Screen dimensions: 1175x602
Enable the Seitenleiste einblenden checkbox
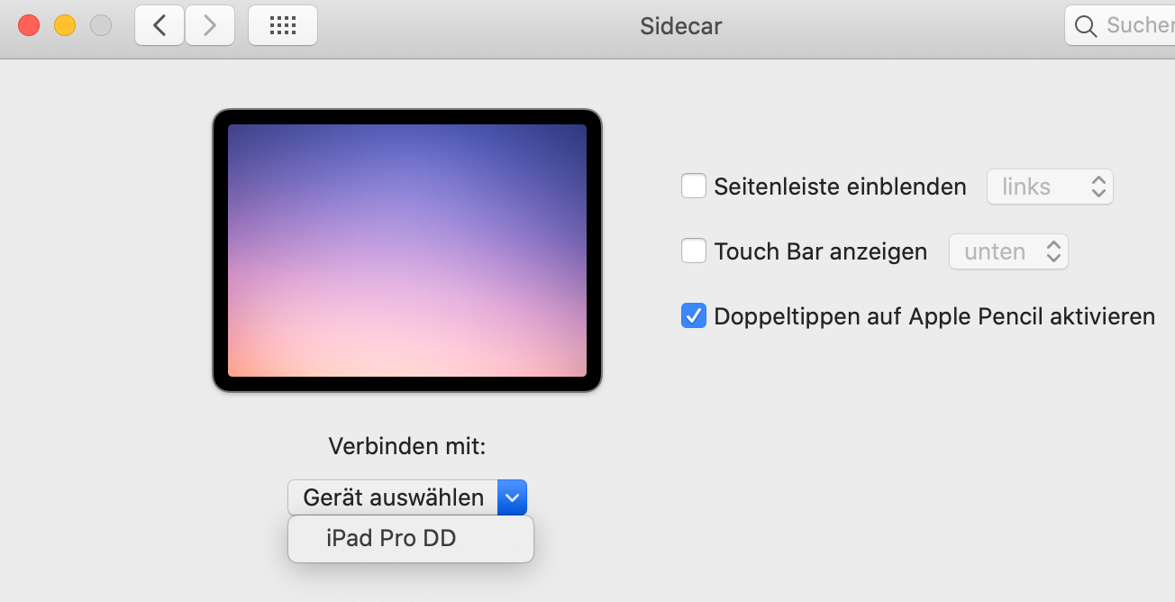click(693, 187)
